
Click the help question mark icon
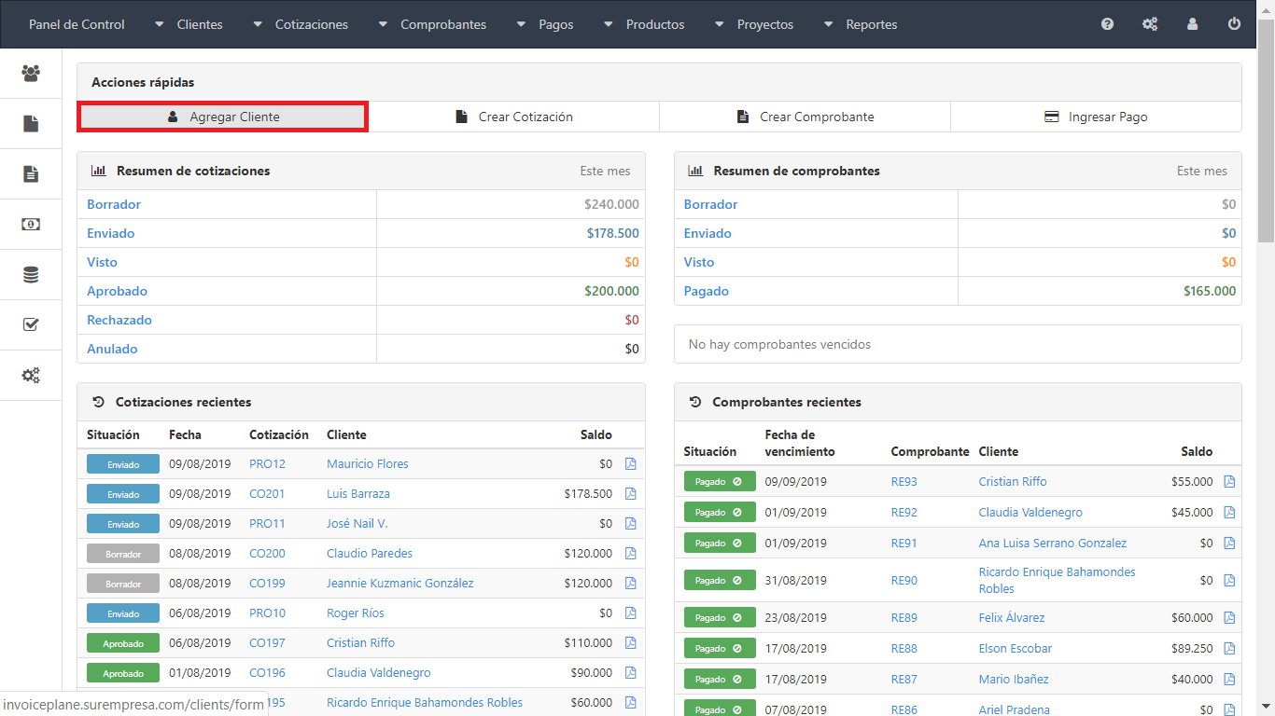[x=1107, y=24]
